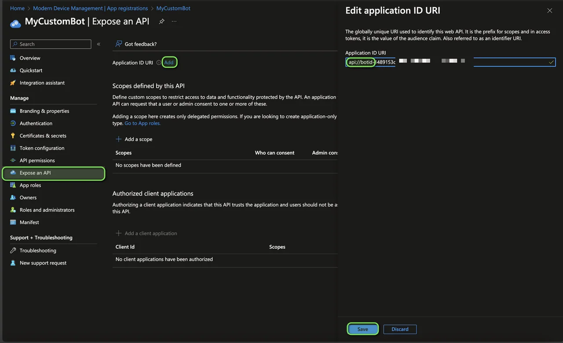Click the Branding & properties icon

pos(13,111)
